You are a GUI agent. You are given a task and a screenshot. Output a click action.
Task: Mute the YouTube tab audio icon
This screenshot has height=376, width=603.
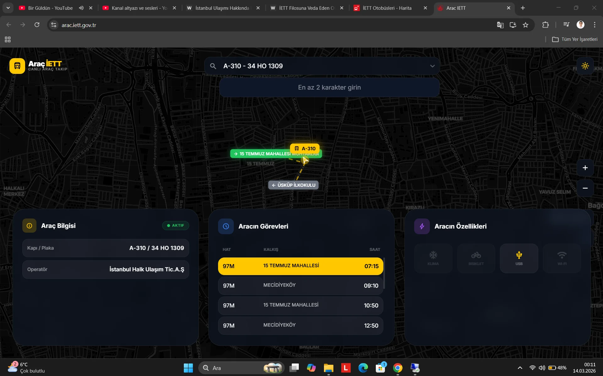(x=81, y=8)
